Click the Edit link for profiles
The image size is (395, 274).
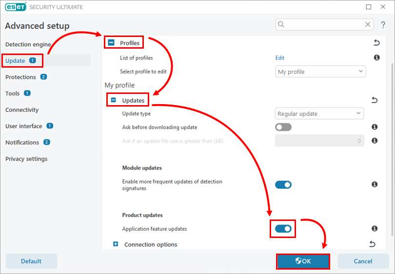[x=280, y=58]
